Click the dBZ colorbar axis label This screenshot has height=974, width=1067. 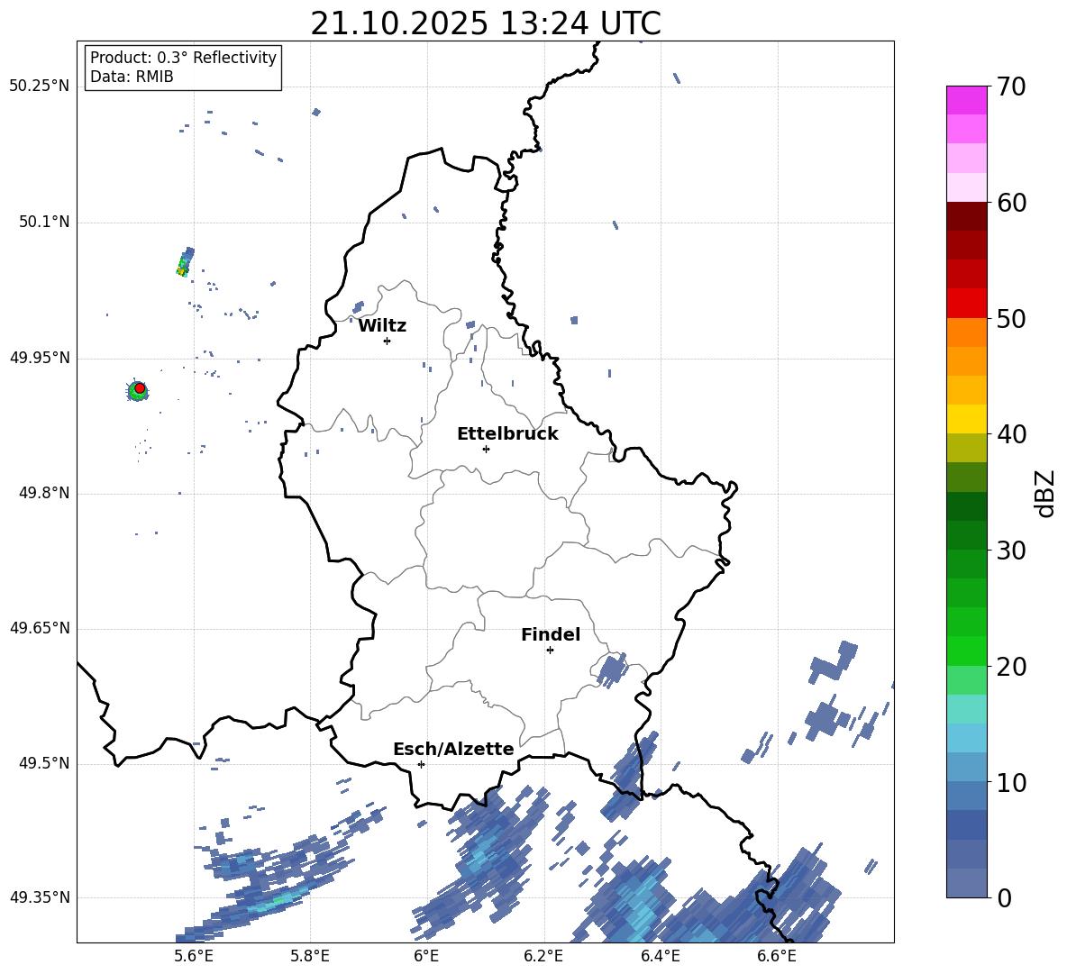click(x=1045, y=493)
